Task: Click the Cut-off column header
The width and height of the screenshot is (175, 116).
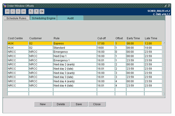Action: click(101, 38)
